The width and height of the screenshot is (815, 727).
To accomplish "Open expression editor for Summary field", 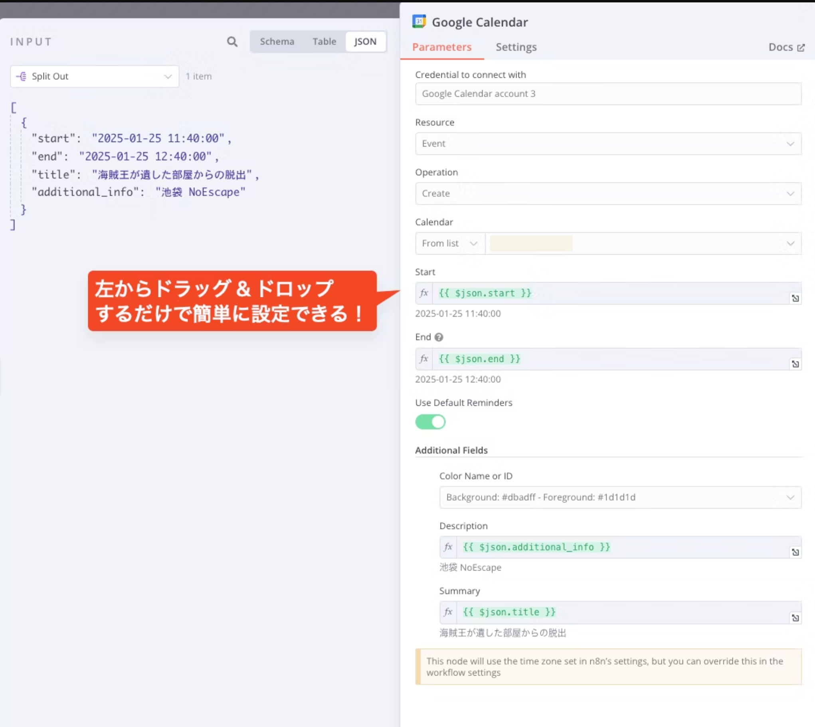I will (x=795, y=618).
